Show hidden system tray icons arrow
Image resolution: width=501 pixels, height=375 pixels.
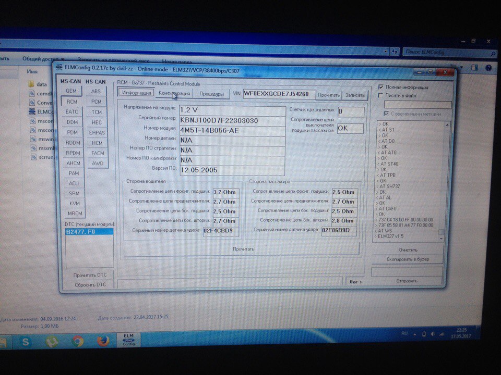click(x=415, y=334)
